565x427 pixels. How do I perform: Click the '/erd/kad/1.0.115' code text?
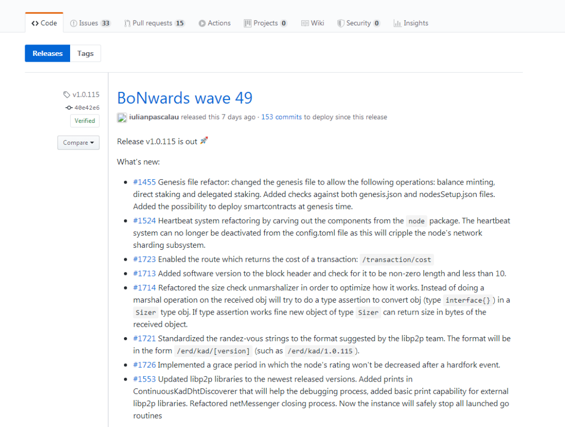320,351
